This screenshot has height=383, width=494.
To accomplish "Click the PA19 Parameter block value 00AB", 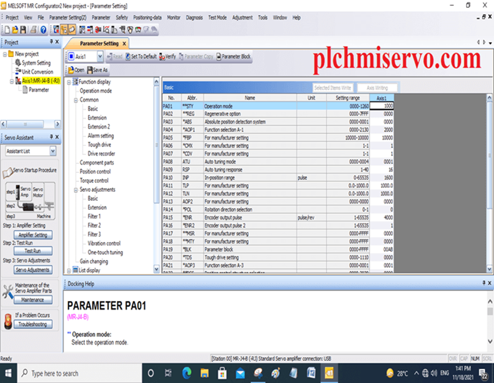I will coord(381,249).
